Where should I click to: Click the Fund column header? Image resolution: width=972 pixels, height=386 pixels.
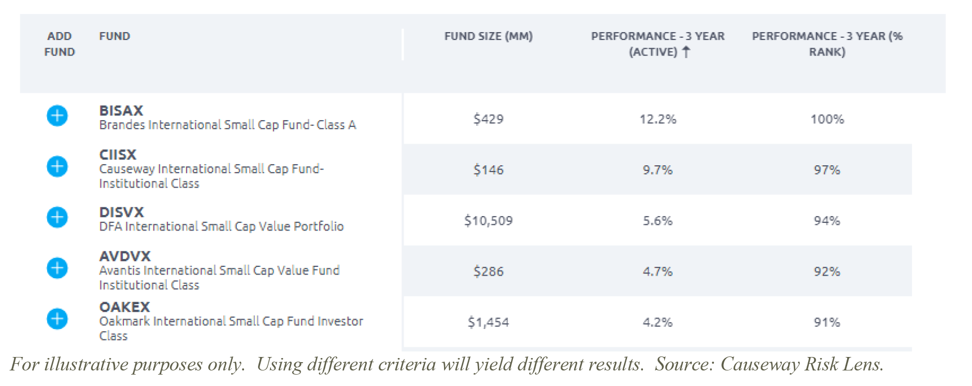point(115,36)
